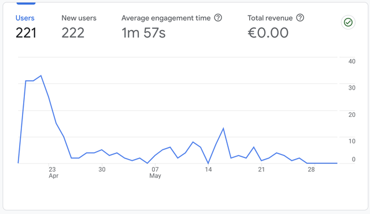This screenshot has width=370, height=214.
Task: Click the 20 y-axis label
Action: coord(351,115)
